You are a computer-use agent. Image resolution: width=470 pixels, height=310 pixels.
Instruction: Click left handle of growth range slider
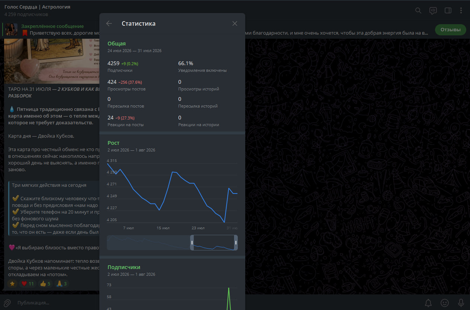tap(192, 243)
